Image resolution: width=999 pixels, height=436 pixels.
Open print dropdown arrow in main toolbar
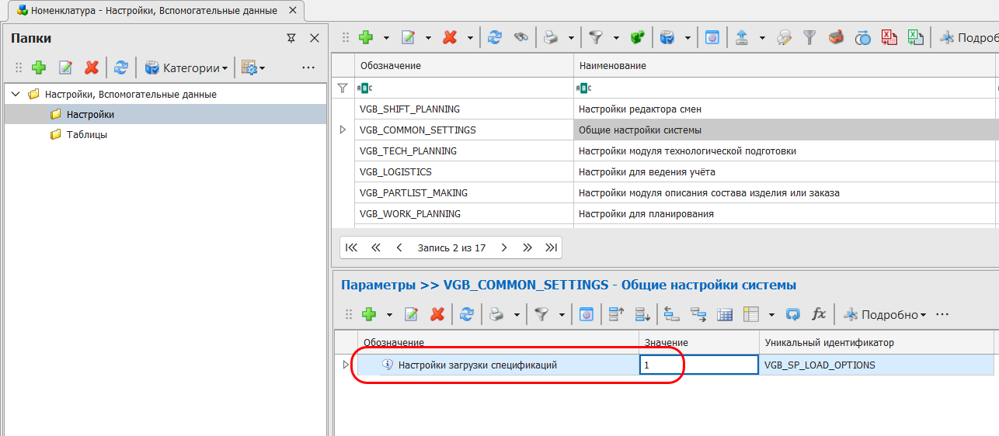point(571,37)
